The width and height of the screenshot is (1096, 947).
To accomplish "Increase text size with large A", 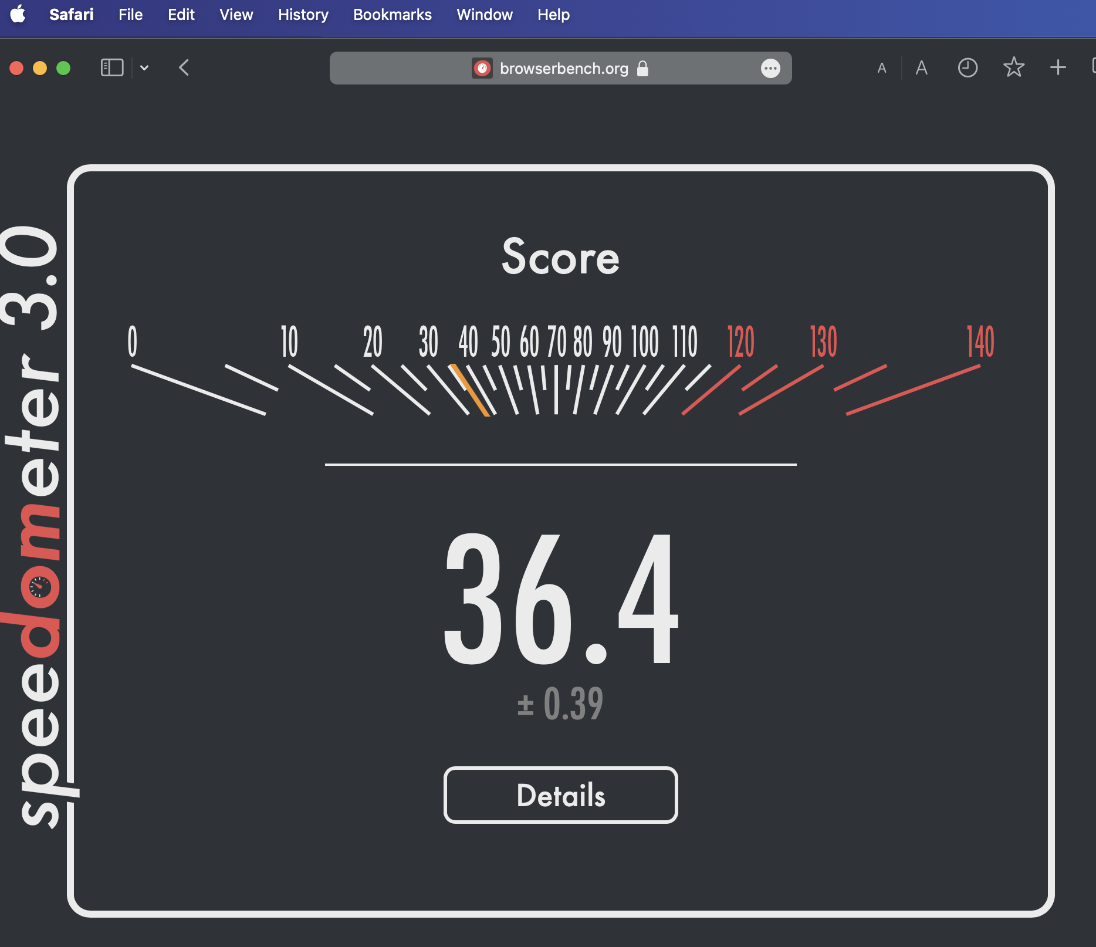I will [921, 68].
